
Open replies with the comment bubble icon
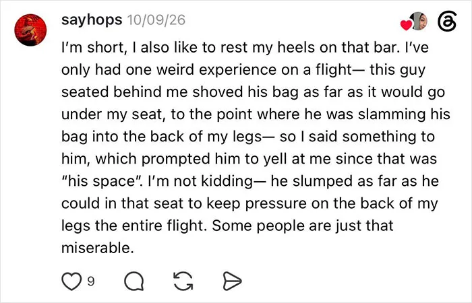click(134, 281)
